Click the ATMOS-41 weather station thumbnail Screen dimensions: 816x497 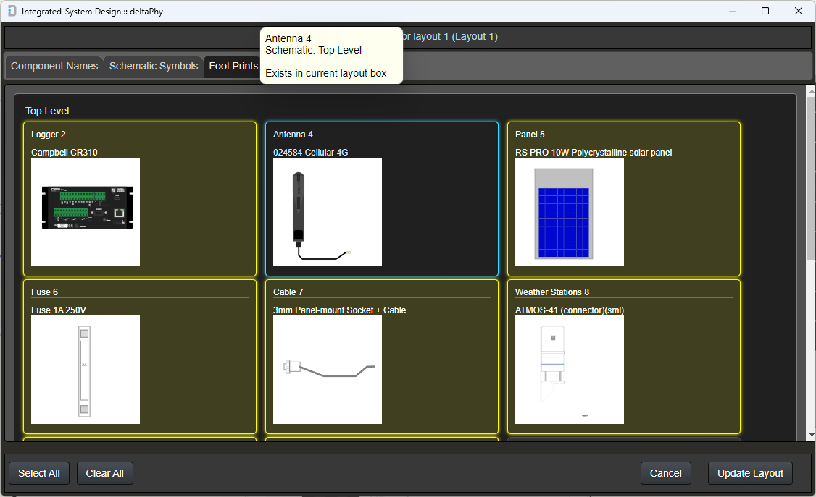[x=569, y=370]
